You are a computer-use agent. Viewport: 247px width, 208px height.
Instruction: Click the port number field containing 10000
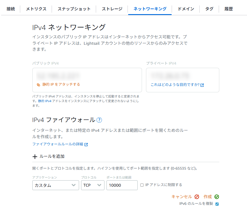pyautogui.click(x=122, y=185)
